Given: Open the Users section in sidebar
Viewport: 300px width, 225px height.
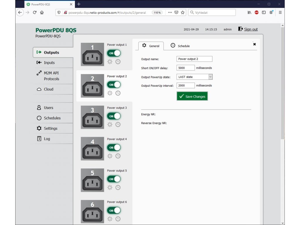Looking at the screenshot, I should (53, 108).
